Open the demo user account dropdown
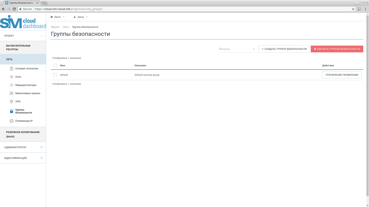The width and height of the screenshot is (369, 207). (x=81, y=17)
